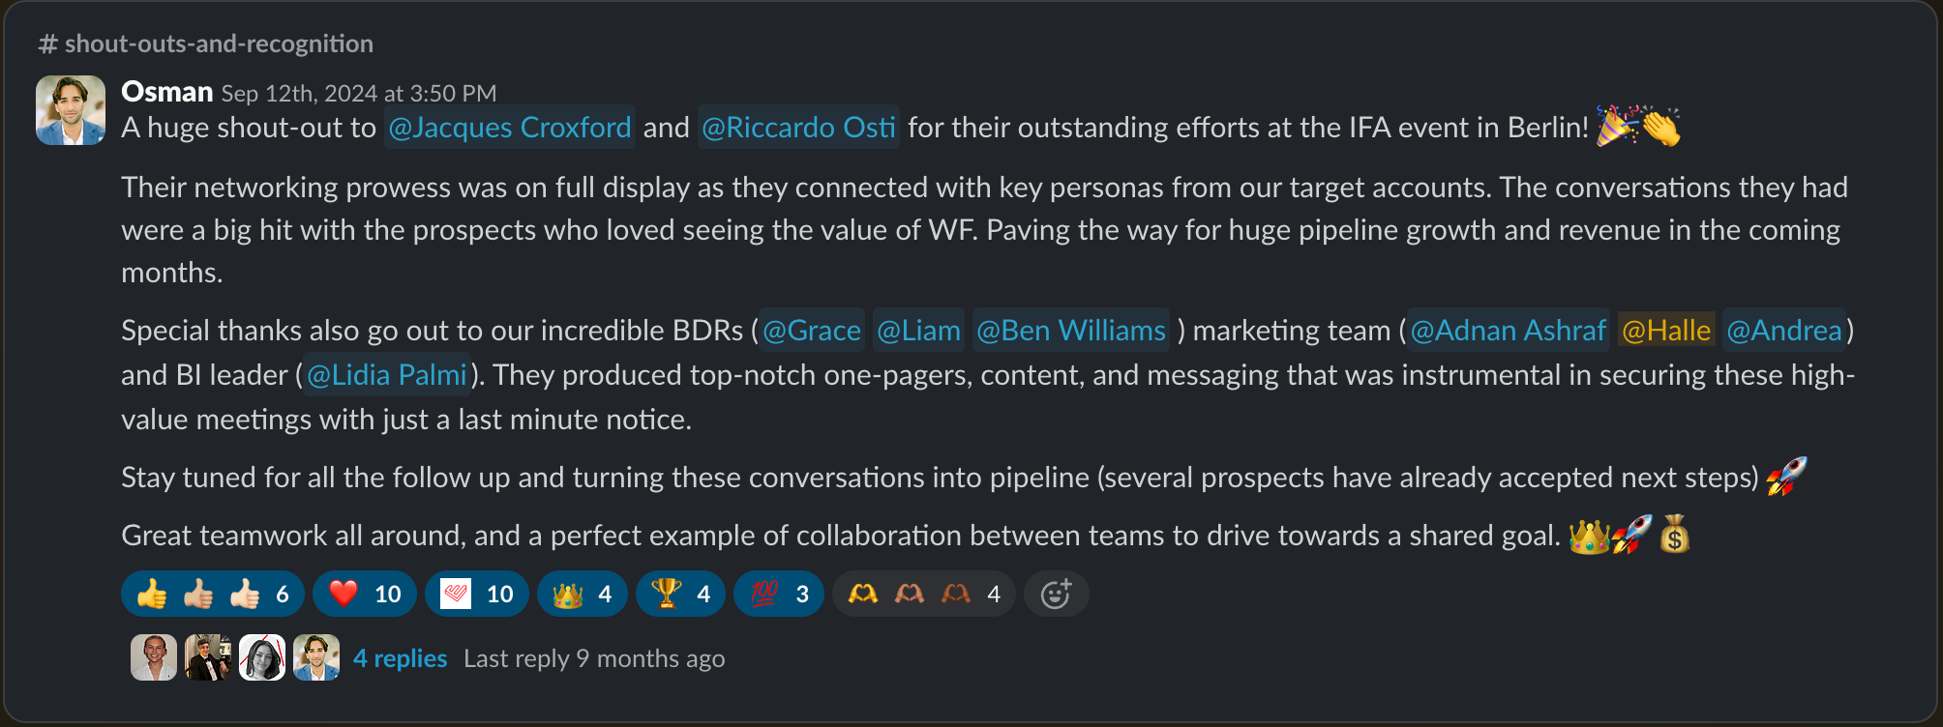Open Osman's profile picture
The height and width of the screenshot is (727, 1943).
click(71, 110)
